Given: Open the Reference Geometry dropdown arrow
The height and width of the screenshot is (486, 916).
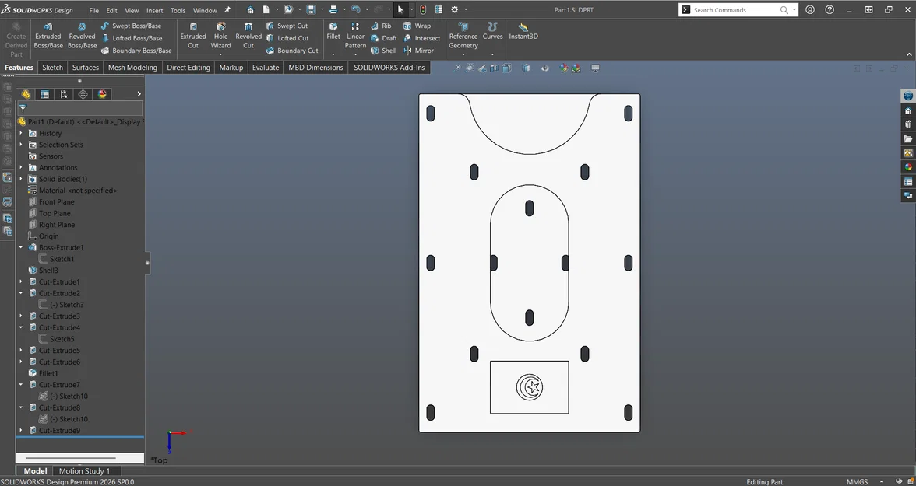Looking at the screenshot, I should click(463, 54).
